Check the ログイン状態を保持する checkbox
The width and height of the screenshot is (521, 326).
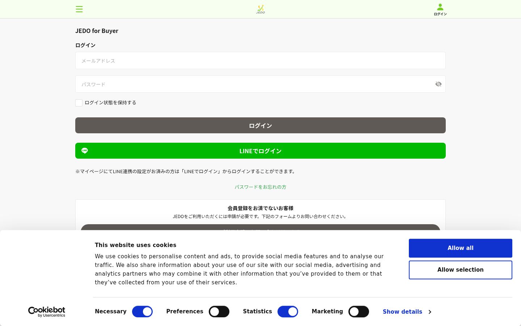coord(79,103)
